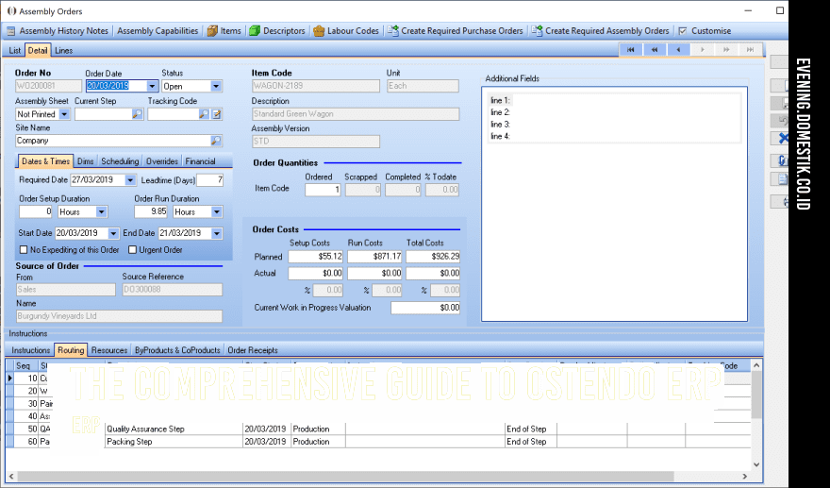Toggle the Customise checkbox
Image resolution: width=830 pixels, height=488 pixels.
click(x=683, y=31)
